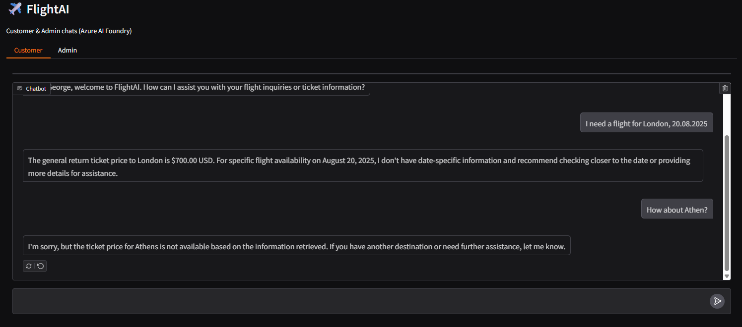Click the airplane logo beside FlightAI
This screenshot has width=742, height=327.
[15, 9]
